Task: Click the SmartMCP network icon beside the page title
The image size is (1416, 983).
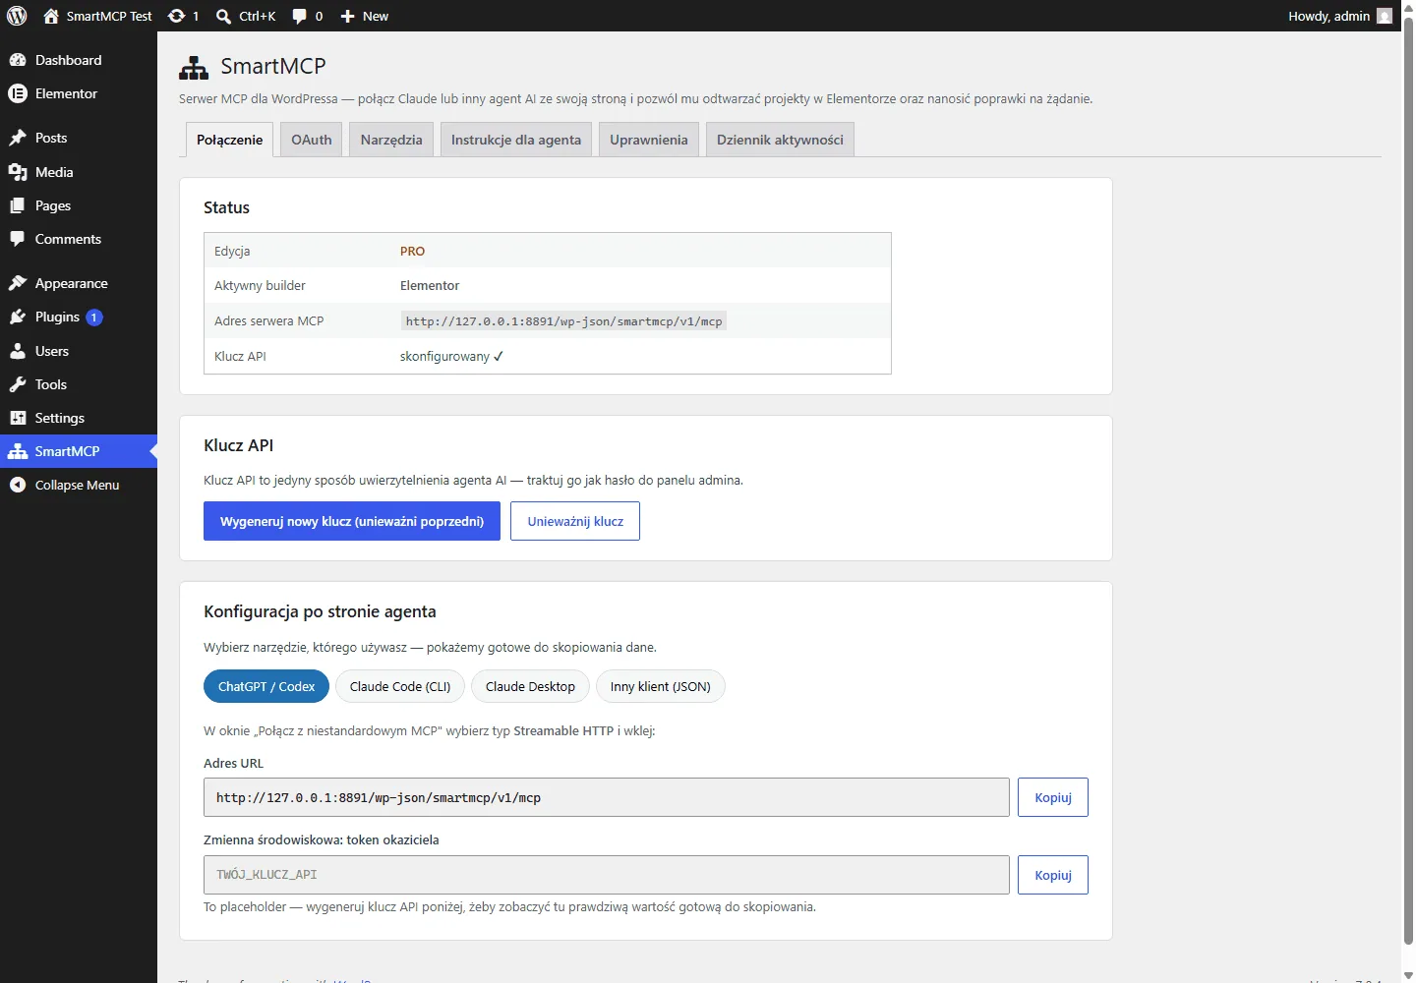Action: pyautogui.click(x=194, y=67)
